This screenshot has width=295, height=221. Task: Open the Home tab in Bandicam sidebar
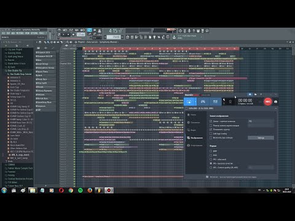coord(192,115)
